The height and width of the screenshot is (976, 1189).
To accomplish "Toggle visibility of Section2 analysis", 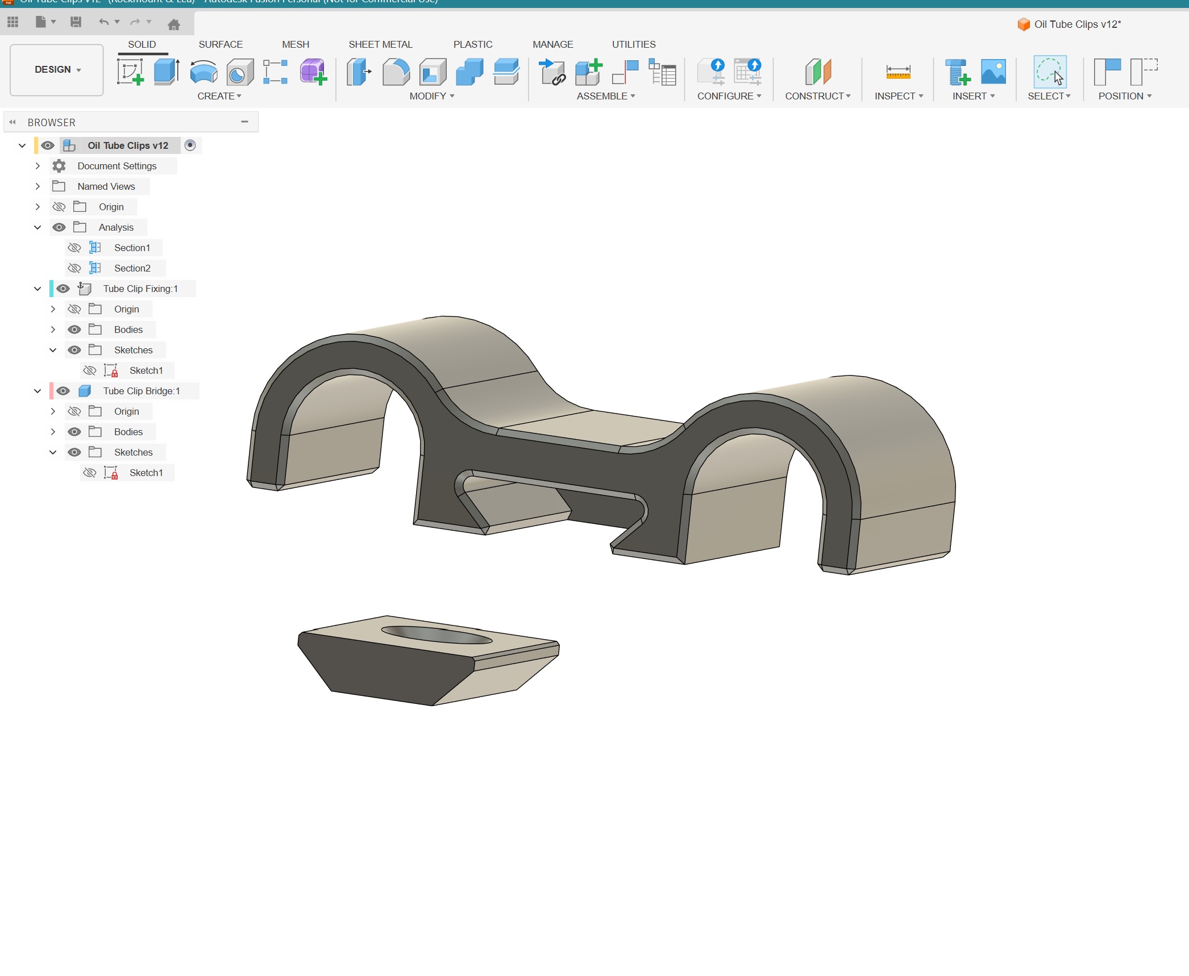I will tap(74, 268).
